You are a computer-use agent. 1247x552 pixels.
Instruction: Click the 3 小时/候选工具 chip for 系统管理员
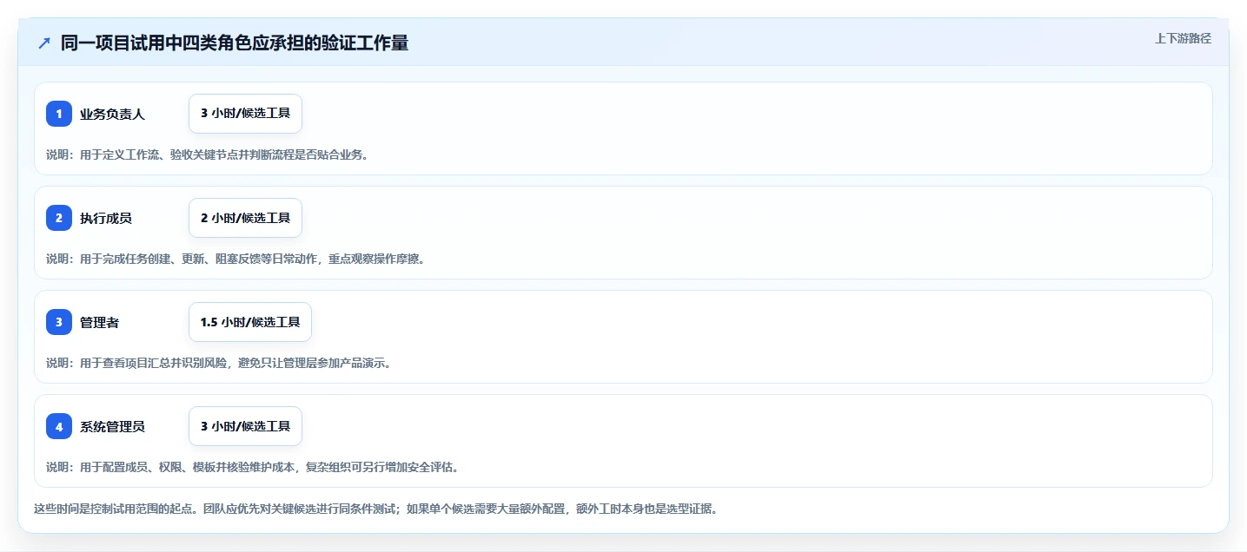pyautogui.click(x=245, y=426)
